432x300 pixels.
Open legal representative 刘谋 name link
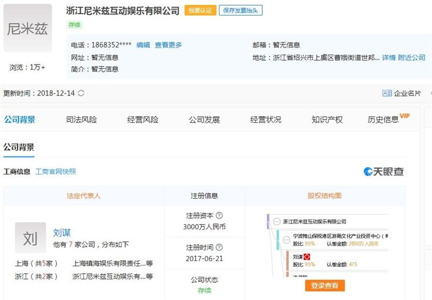click(62, 233)
